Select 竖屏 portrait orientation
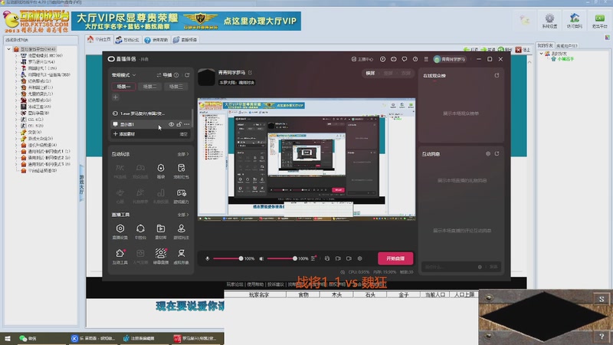Viewport: 613px width, 345px height. click(388, 73)
